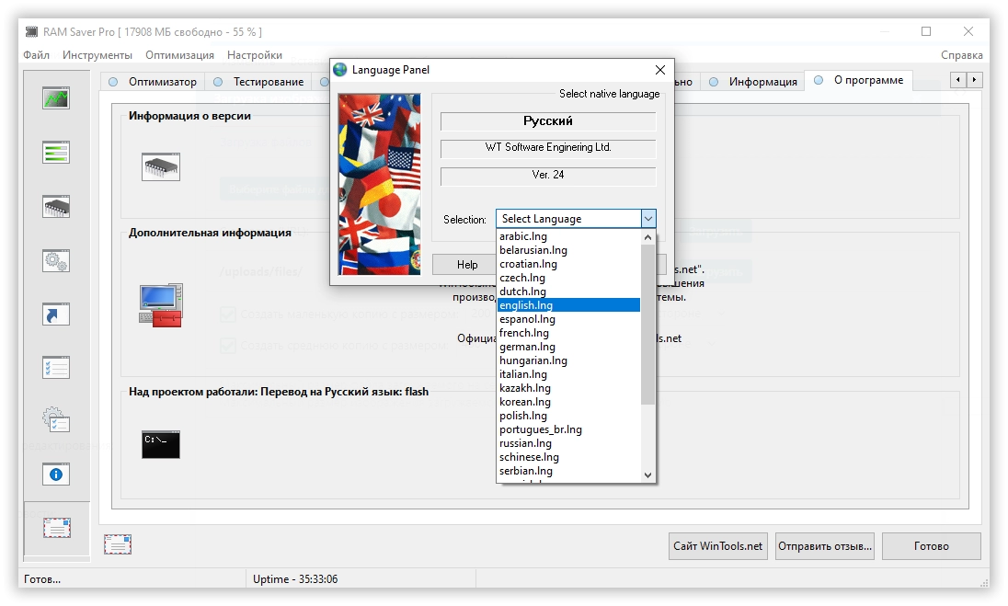Select serbian.lng from the list

pos(569,471)
